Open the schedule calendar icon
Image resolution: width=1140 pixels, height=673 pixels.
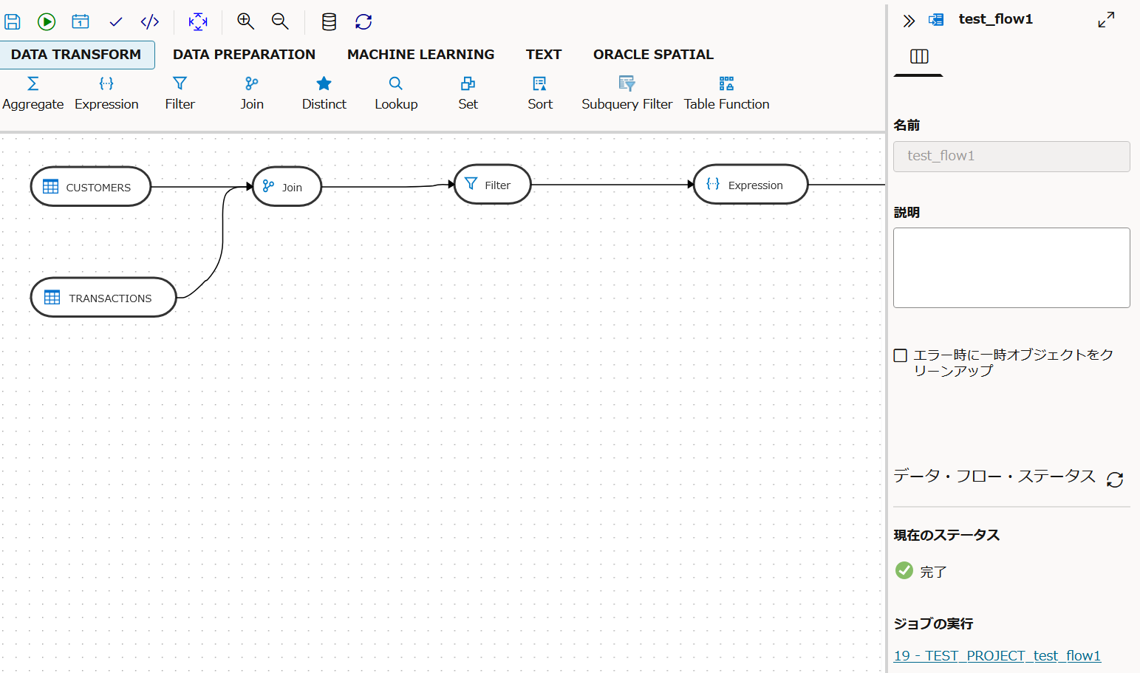coord(81,21)
